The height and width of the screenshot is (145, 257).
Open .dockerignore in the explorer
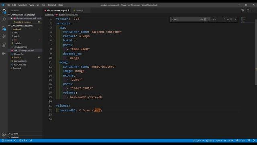click(x=20, y=47)
